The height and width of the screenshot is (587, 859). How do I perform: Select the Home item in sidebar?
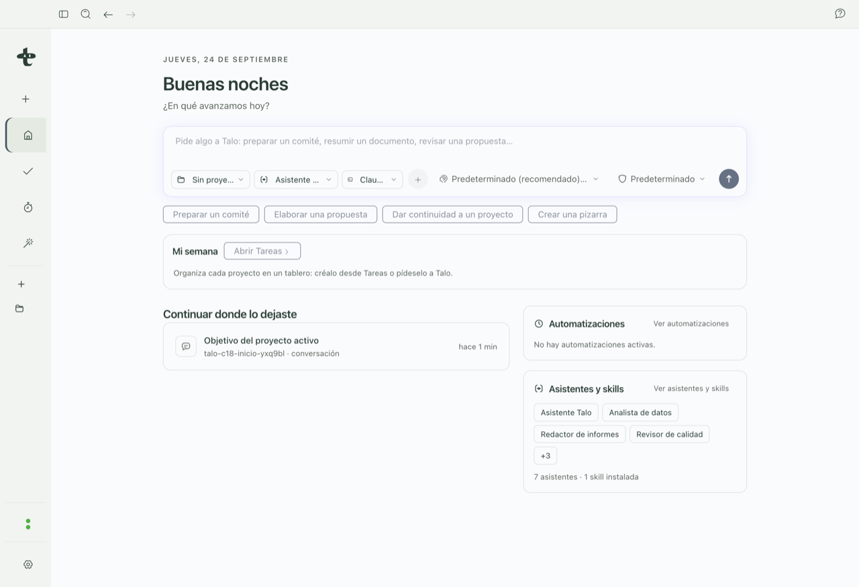(x=28, y=135)
